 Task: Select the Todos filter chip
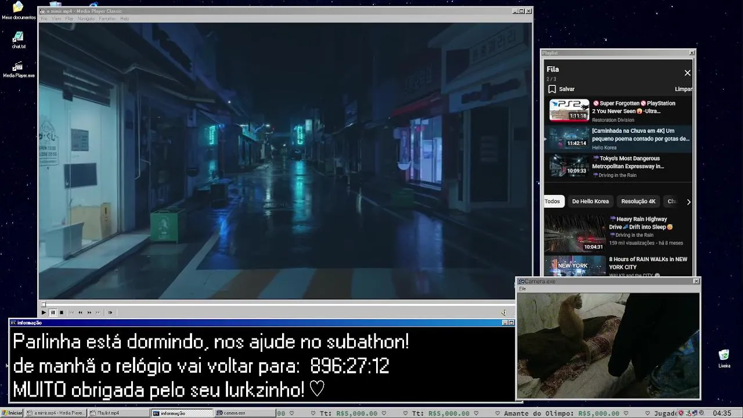click(x=552, y=201)
